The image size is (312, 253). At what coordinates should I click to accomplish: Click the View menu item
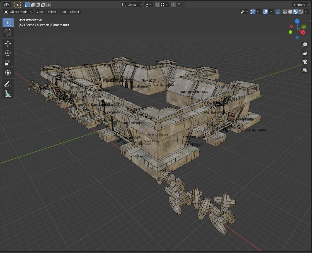tap(40, 12)
